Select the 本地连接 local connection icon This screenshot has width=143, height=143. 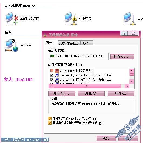71,19
